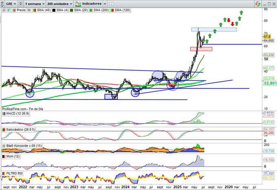The image size is (277, 190).
Task: Open SMA (200) indicator settings
Action: pyautogui.click(x=101, y=10)
